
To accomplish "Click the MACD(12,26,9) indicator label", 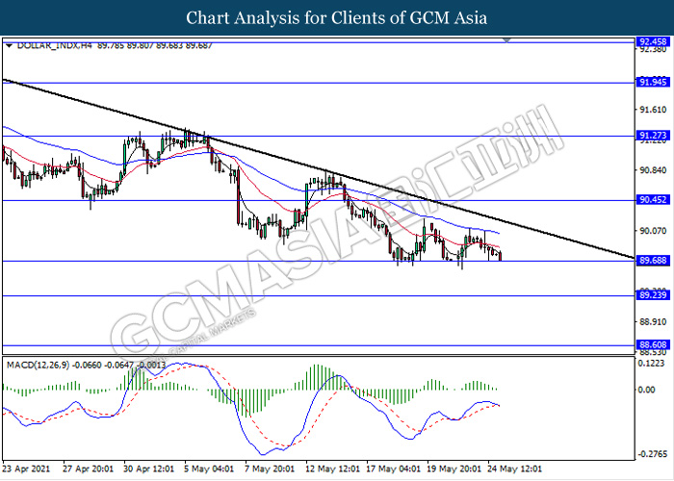I will point(38,365).
